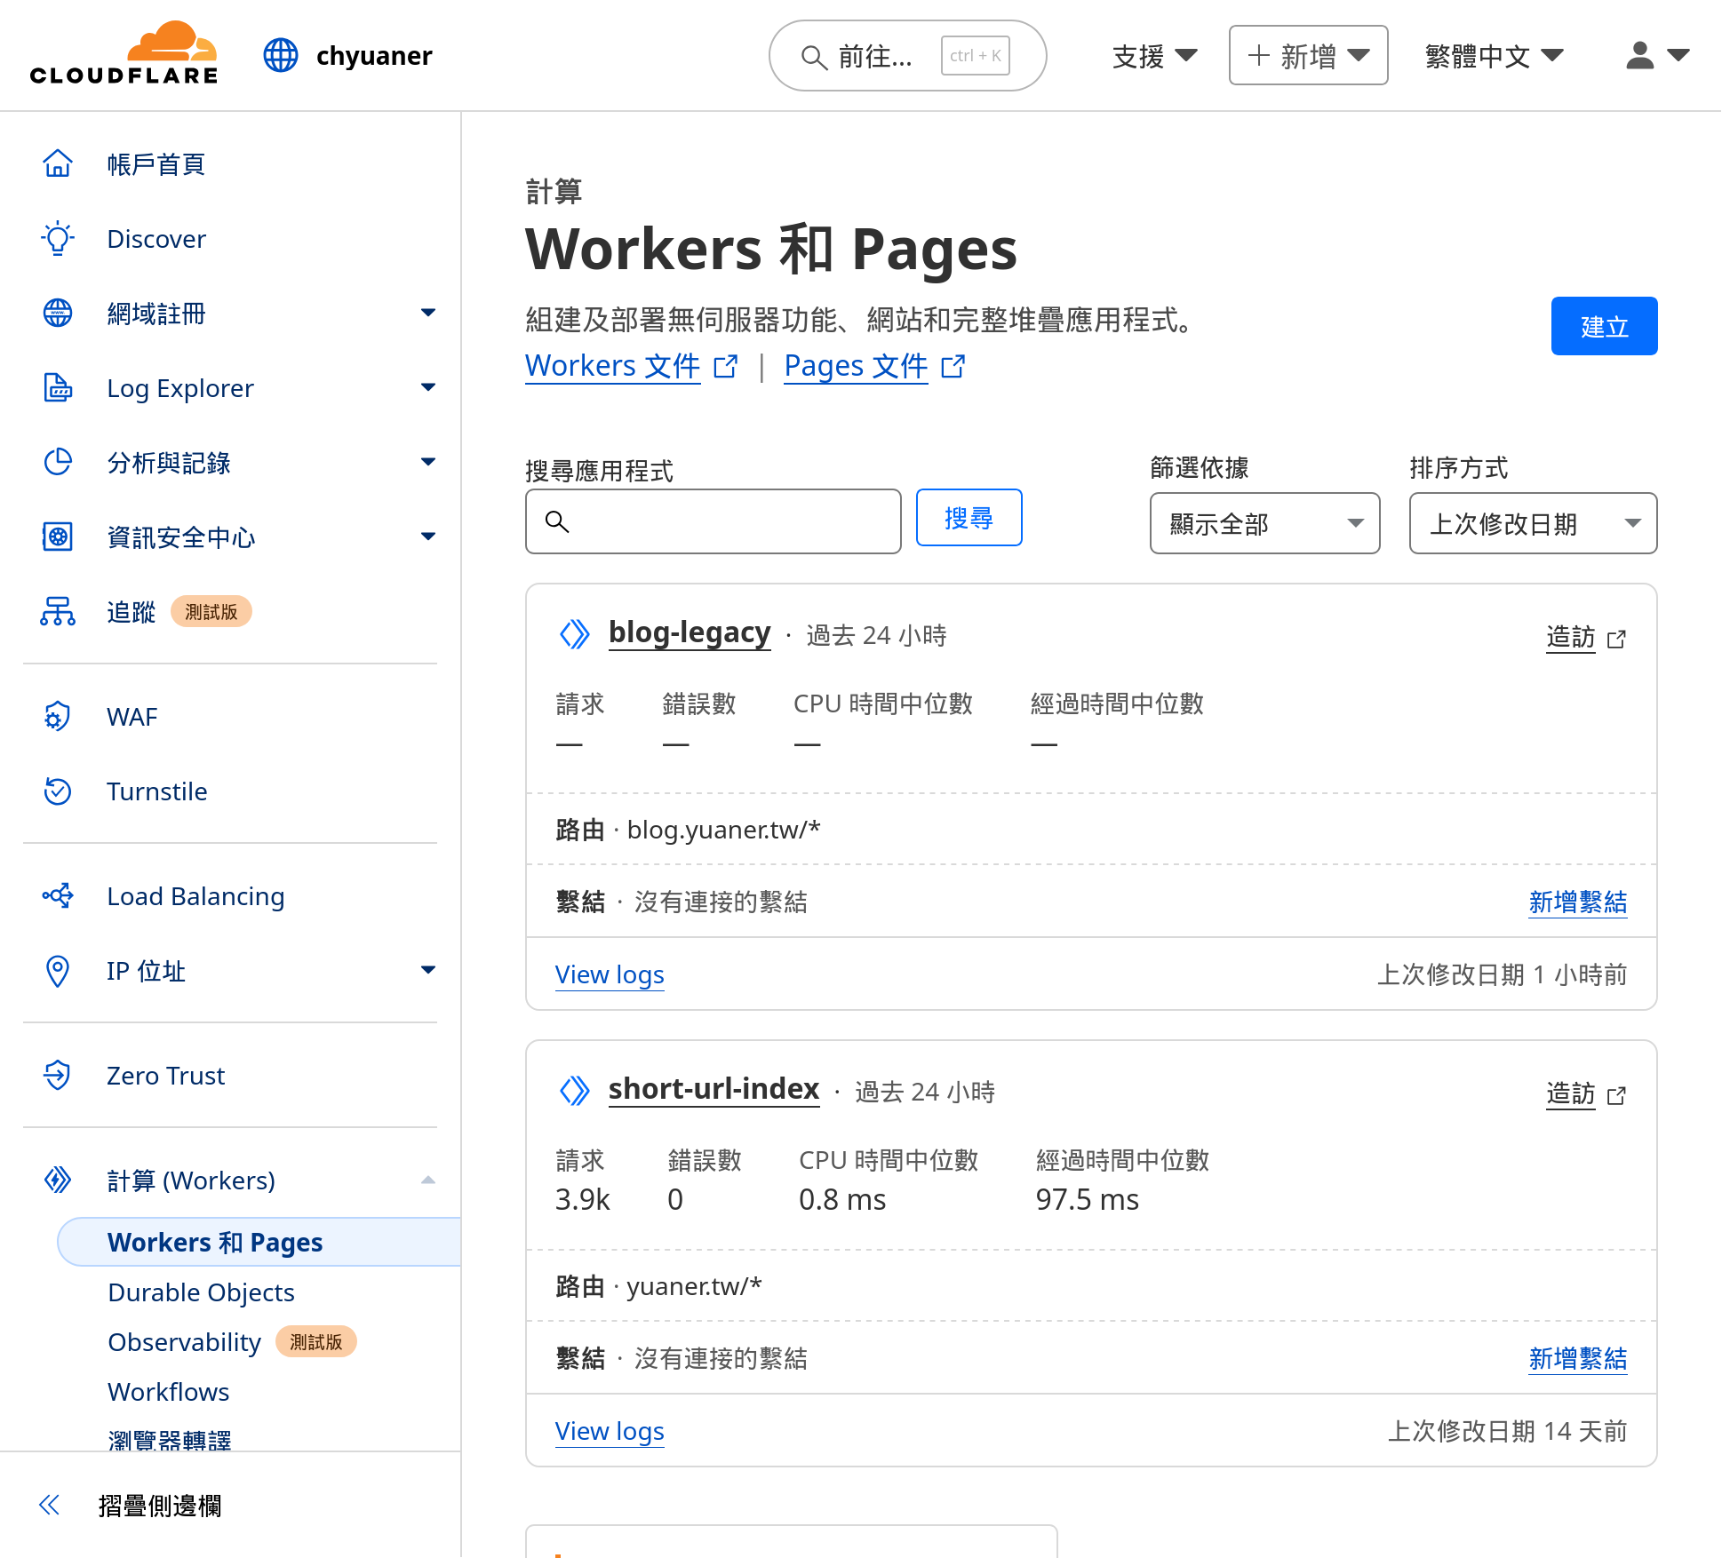Click the IP 位址 location pin icon
The image size is (1722, 1558).
[58, 971]
